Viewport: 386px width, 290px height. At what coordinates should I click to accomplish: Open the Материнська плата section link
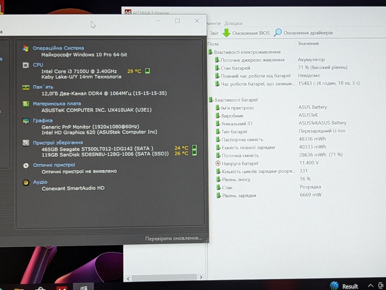point(57,104)
